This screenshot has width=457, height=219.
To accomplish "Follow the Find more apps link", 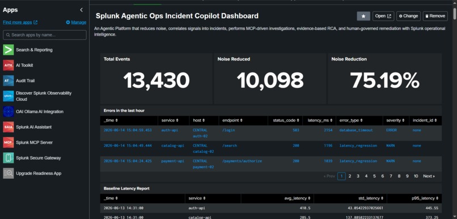I will click(x=20, y=23).
